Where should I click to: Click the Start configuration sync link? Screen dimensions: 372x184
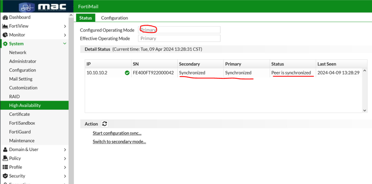point(117,133)
